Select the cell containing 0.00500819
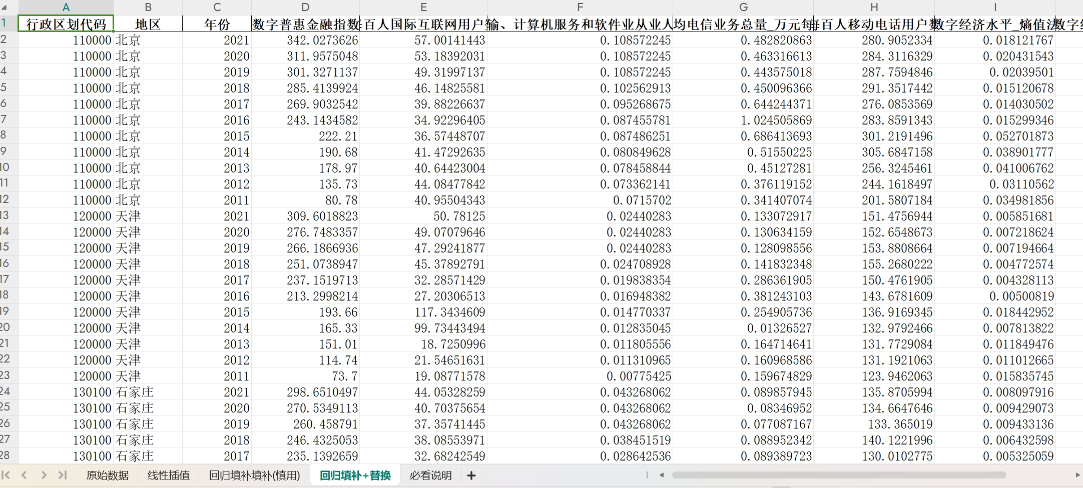This screenshot has height=488, width=1083. pyautogui.click(x=995, y=296)
